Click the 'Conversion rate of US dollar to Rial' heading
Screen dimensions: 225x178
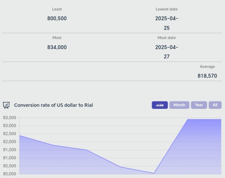53,105
